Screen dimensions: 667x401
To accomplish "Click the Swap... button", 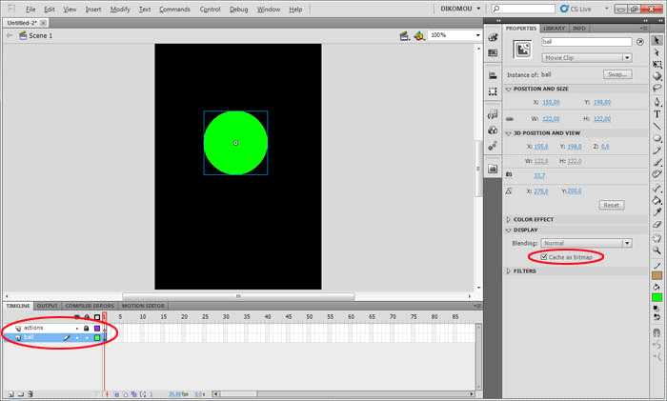I will pos(617,74).
